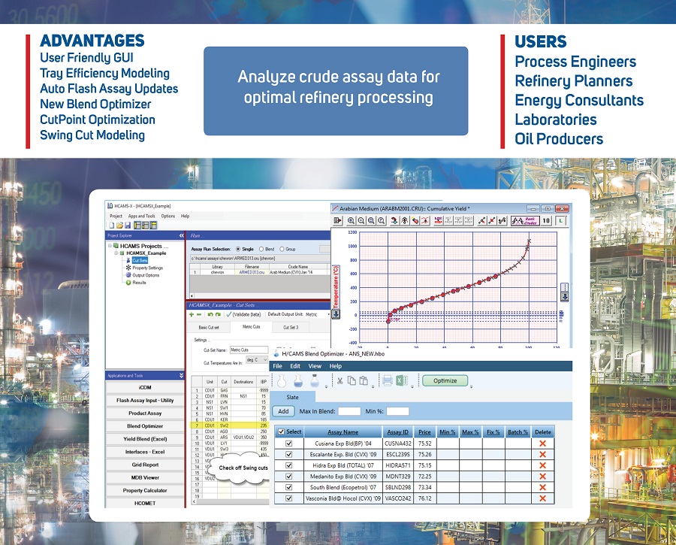Click the green redo arrow in Cut Sets toolbar

[x=218, y=314]
